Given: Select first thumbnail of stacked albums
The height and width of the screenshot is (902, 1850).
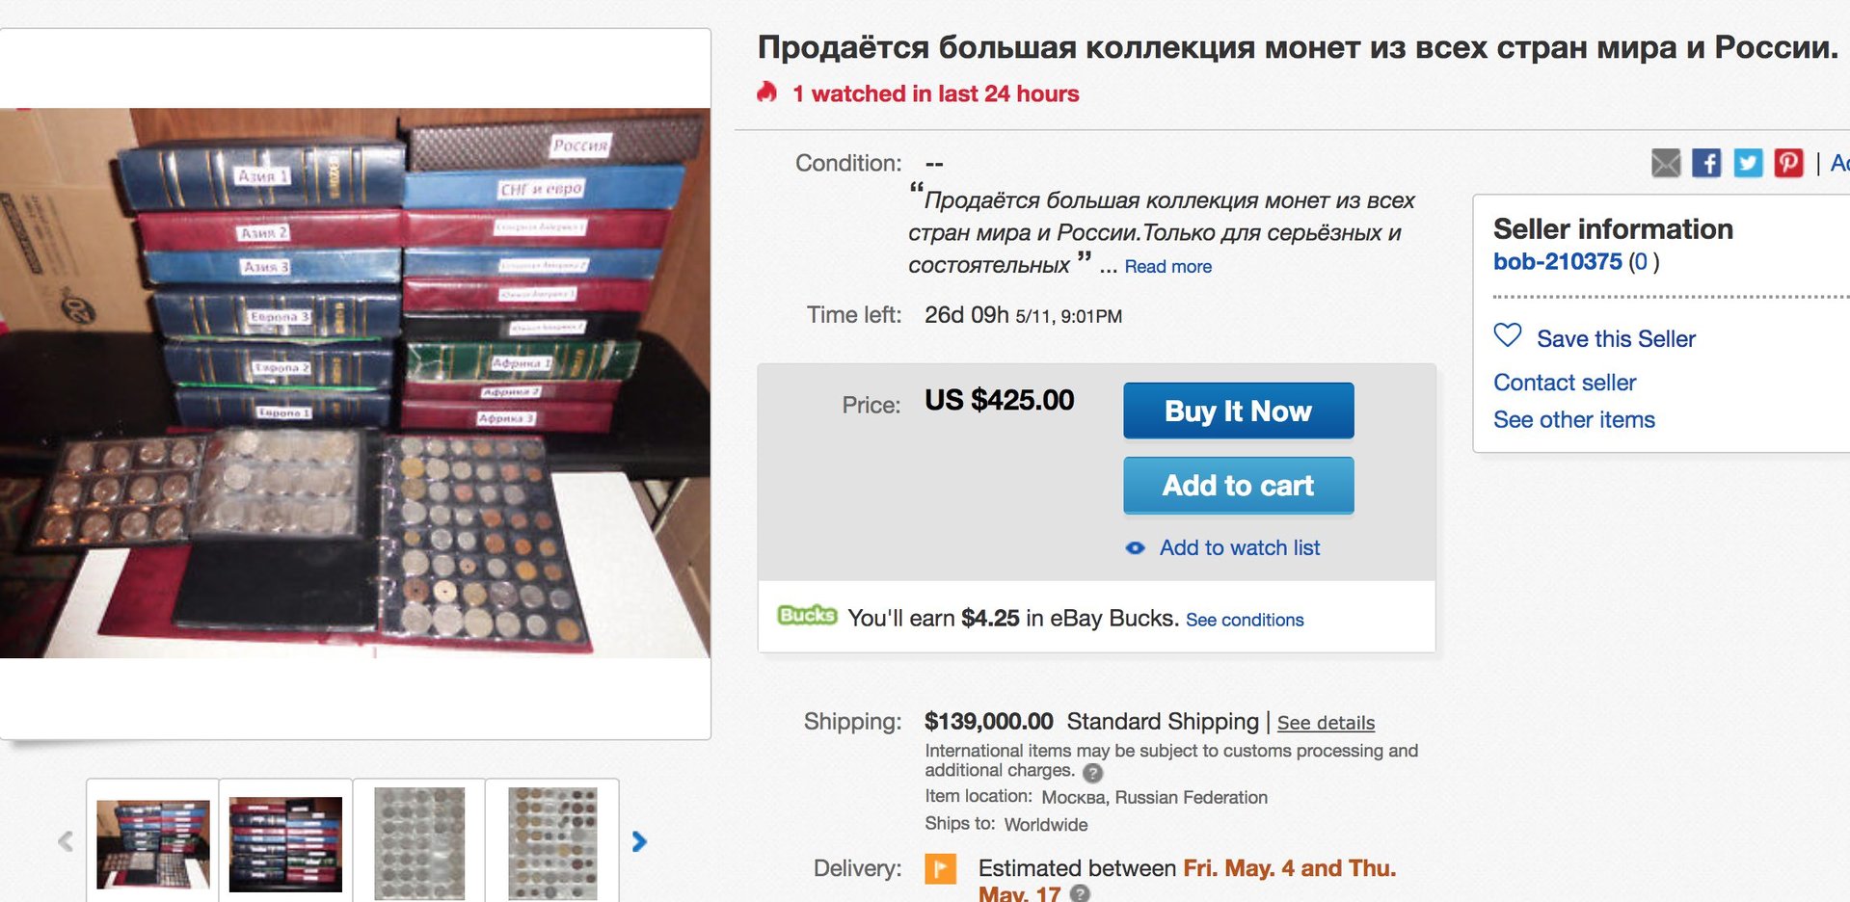Looking at the screenshot, I should [x=153, y=842].
